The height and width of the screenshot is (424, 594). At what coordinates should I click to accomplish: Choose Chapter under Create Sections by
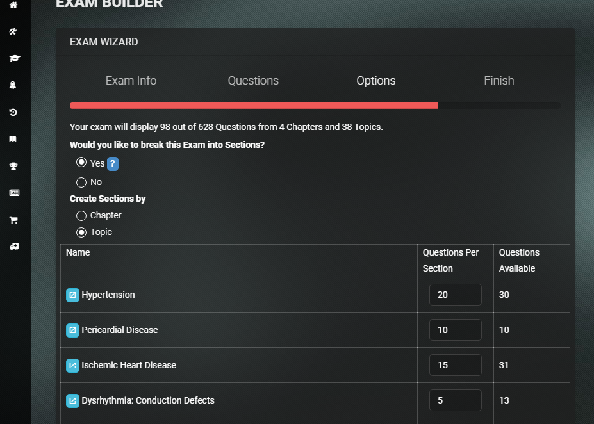pos(81,216)
